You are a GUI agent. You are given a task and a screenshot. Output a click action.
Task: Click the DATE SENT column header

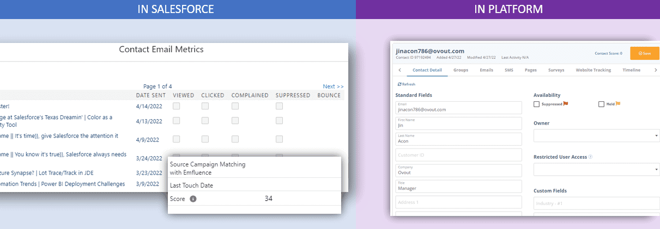150,95
